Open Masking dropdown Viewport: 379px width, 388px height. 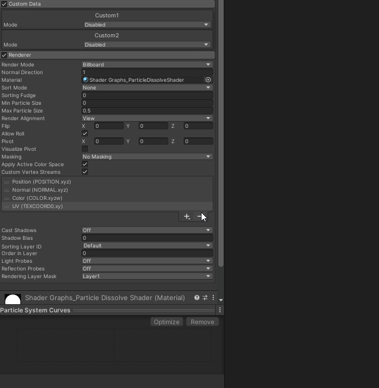[147, 156]
